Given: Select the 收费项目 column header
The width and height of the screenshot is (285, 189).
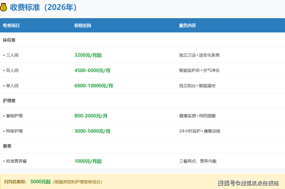Looking at the screenshot, I should 11,25.
